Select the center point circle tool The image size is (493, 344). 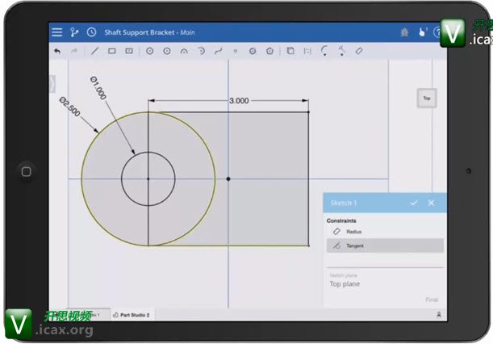(x=149, y=51)
